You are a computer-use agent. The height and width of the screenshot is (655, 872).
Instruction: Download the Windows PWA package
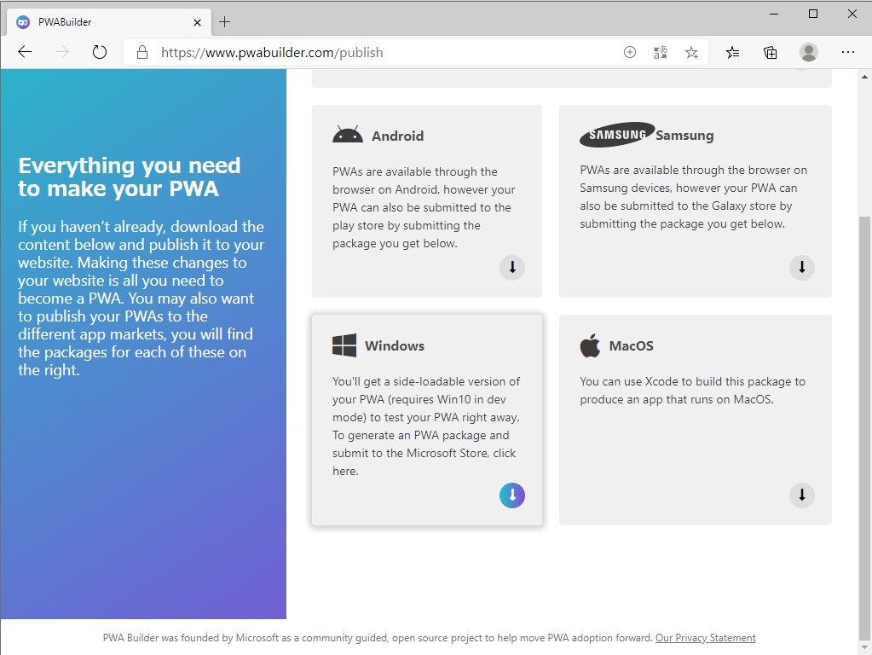click(x=511, y=495)
